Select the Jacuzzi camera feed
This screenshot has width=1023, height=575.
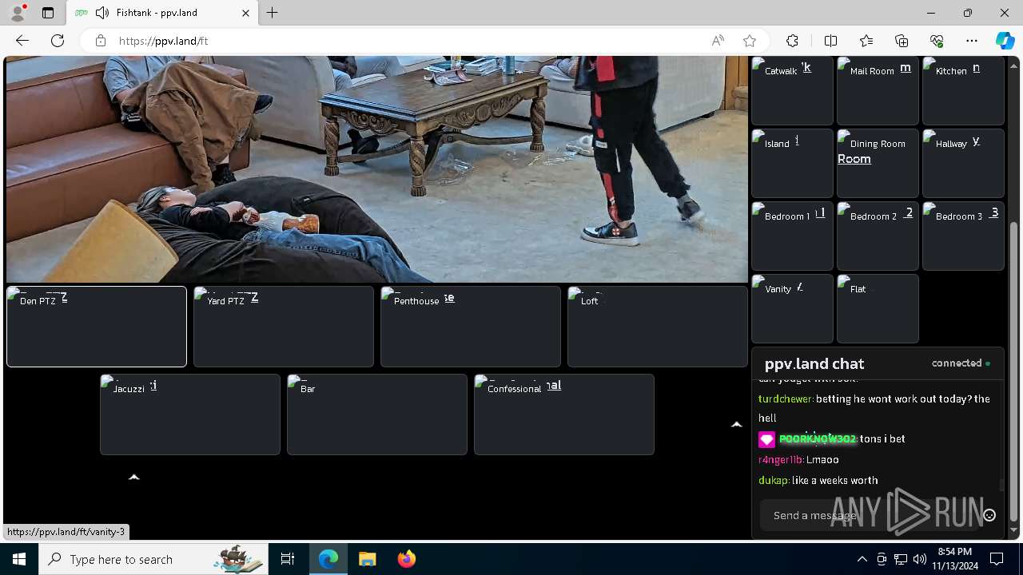[x=190, y=414]
